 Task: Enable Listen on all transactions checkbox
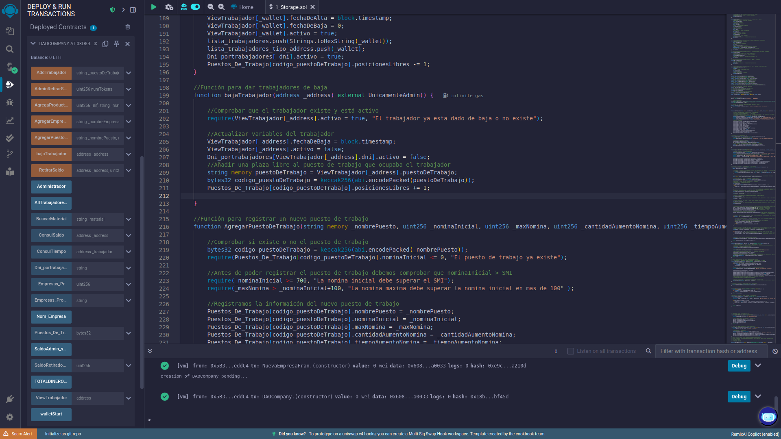[x=571, y=351]
